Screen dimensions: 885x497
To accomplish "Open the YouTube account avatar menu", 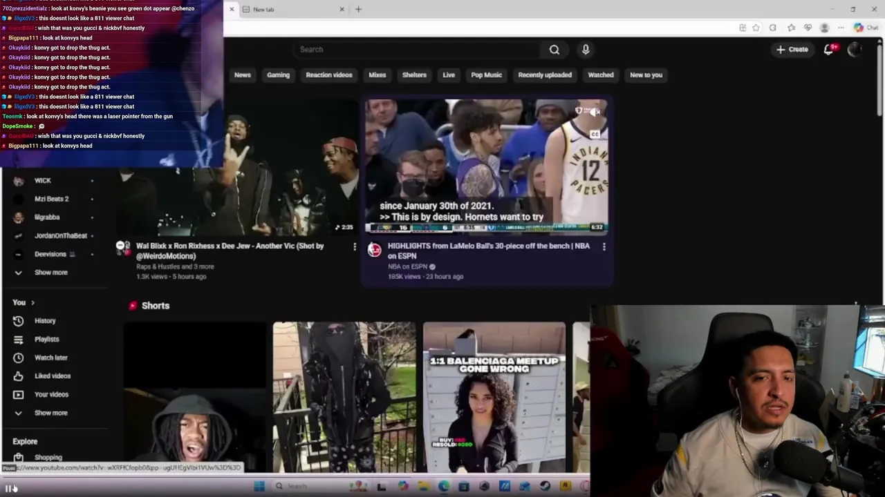I will [855, 50].
